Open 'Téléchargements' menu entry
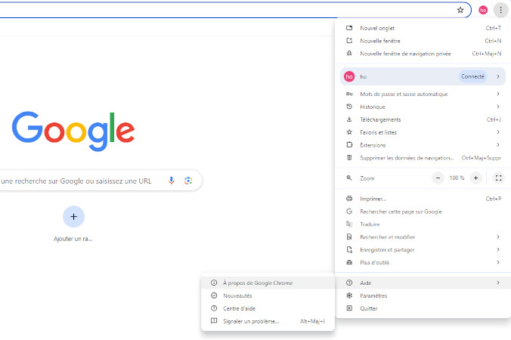Image resolution: width=511 pixels, height=340 pixels. click(x=423, y=119)
